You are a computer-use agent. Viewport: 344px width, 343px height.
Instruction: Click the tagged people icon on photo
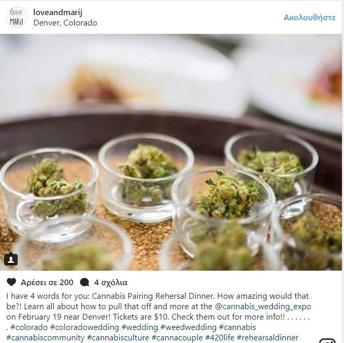tap(11, 259)
